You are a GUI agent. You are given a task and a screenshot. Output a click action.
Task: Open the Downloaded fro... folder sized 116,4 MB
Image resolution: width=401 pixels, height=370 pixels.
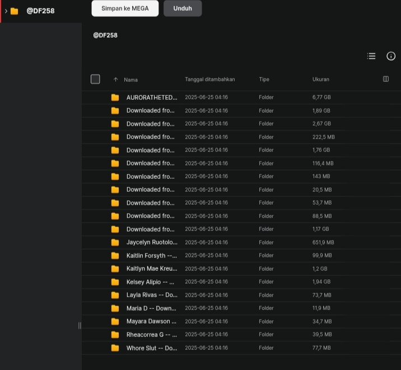[150, 163]
